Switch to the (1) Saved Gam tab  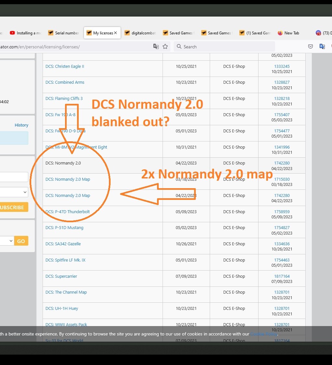pos(255,33)
